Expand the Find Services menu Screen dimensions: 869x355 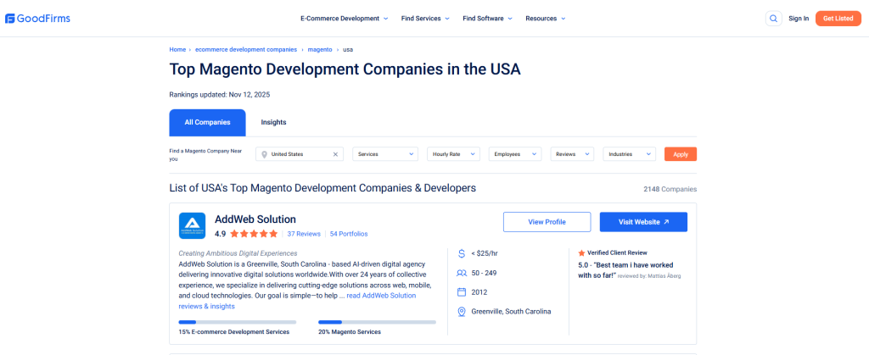pyautogui.click(x=425, y=19)
